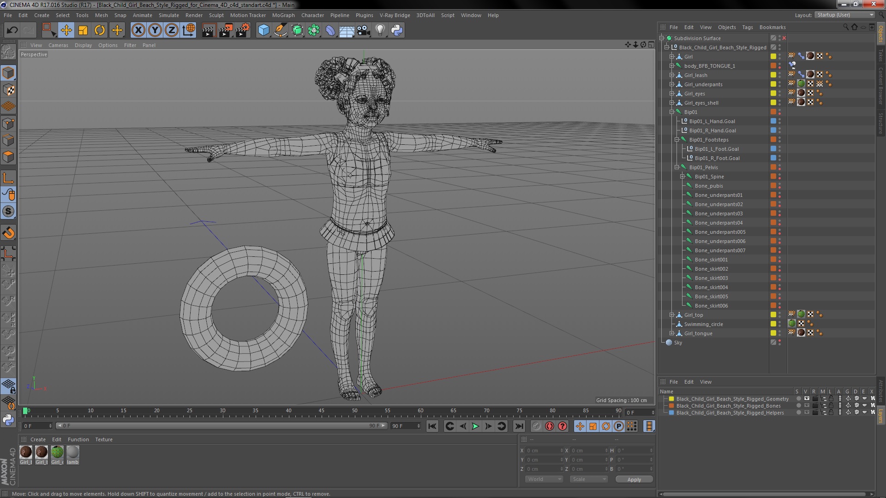This screenshot has height=498, width=886.
Task: Open the Mesh menu
Action: 101,15
